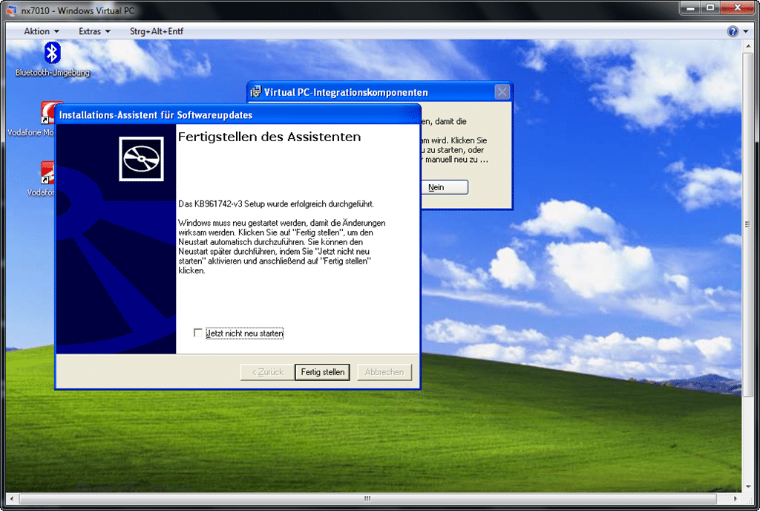Close the Virtual PC-Integrationskomponenten dialog
760x511 pixels.
(x=502, y=91)
